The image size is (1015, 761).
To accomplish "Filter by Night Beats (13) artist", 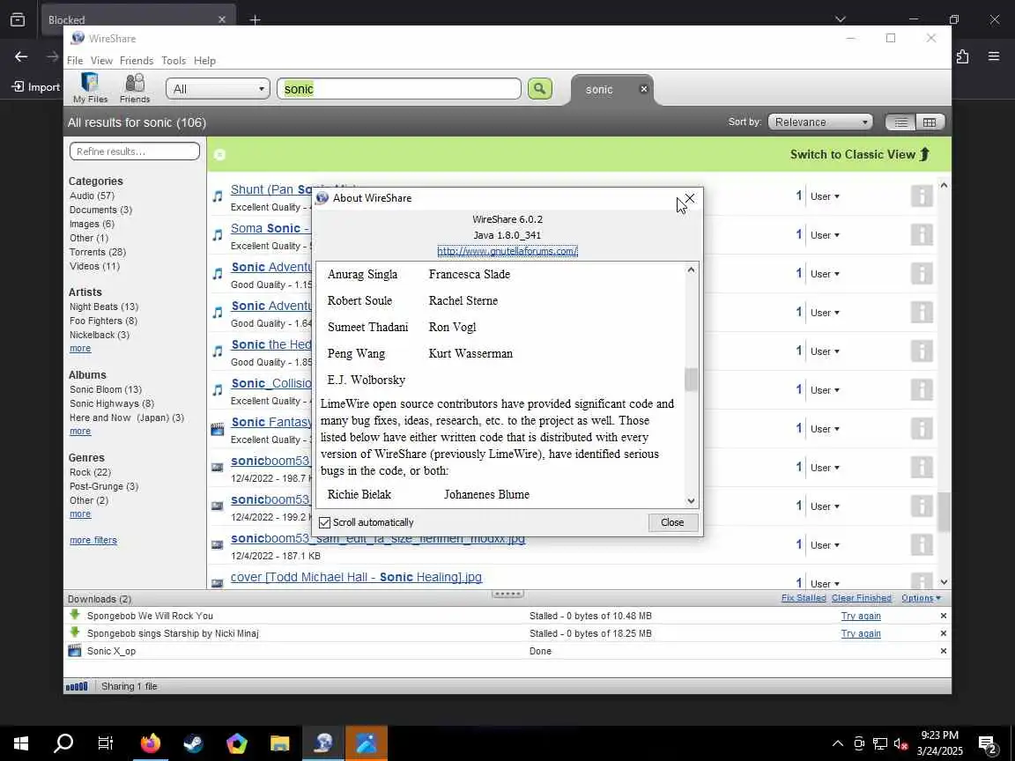I will pos(104,307).
